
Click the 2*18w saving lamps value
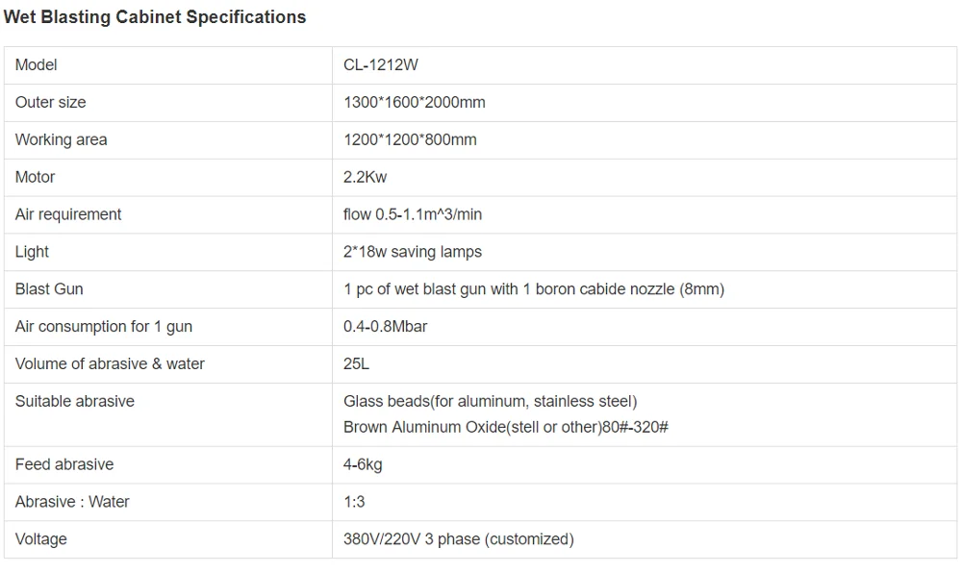click(413, 252)
